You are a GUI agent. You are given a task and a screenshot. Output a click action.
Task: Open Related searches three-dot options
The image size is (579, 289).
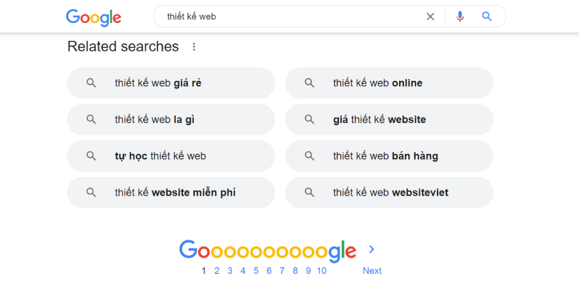pos(194,47)
